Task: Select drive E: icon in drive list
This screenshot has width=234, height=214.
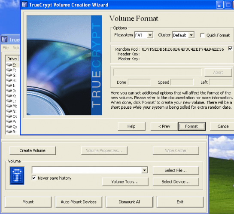Action: tap(9, 65)
